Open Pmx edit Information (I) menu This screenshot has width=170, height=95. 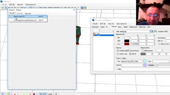[x=121, y=24]
